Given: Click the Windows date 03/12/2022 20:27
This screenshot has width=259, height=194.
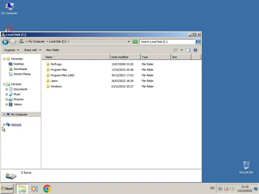Looking at the screenshot, I should [x=122, y=86].
